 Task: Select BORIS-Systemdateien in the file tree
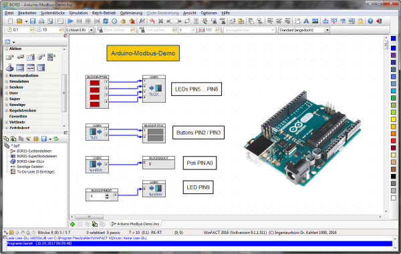pyautogui.click(x=34, y=151)
